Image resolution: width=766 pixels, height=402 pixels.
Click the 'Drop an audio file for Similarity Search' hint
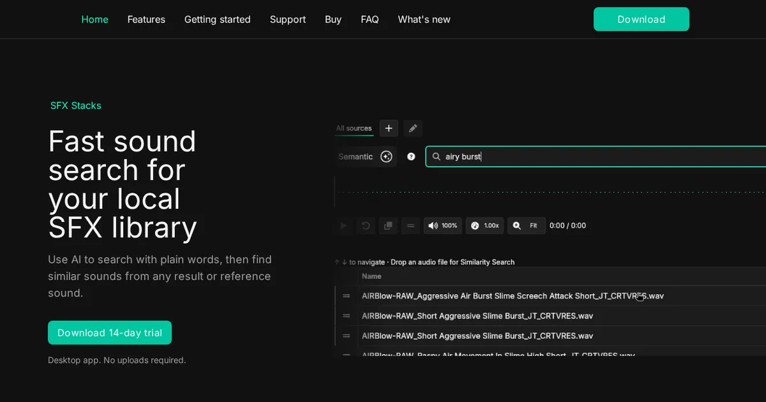point(453,262)
